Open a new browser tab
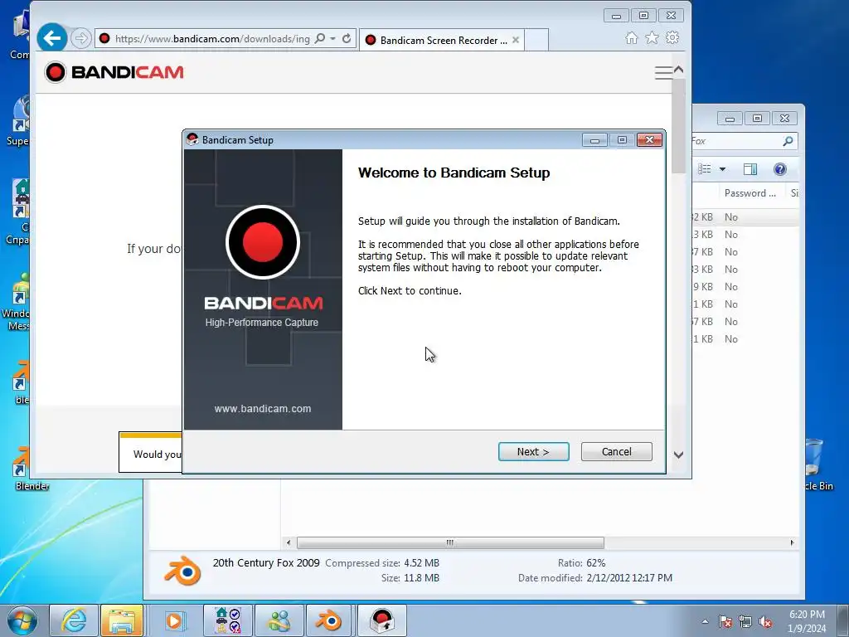 [x=536, y=40]
